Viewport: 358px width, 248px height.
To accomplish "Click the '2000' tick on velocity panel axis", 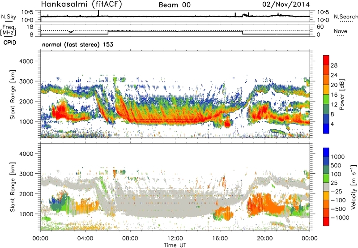I will (x=26, y=194).
